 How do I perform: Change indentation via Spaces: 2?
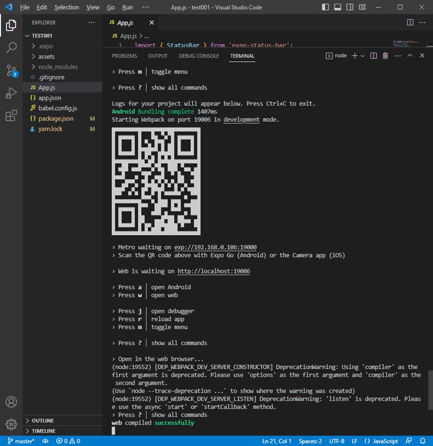[310, 441]
